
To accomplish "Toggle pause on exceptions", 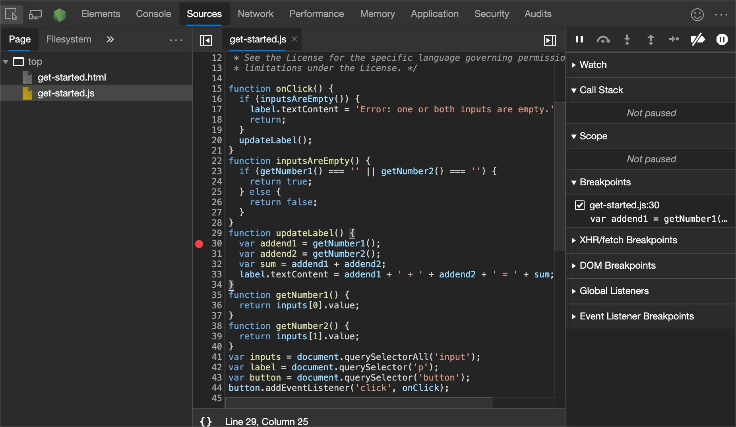I will [x=722, y=39].
